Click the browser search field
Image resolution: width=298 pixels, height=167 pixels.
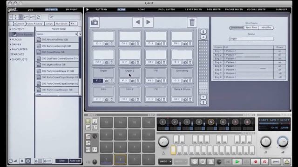pyautogui.click(x=64, y=17)
